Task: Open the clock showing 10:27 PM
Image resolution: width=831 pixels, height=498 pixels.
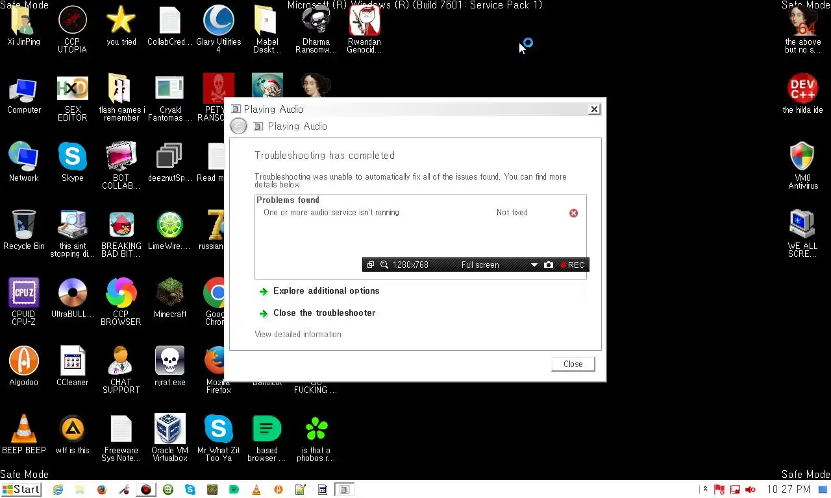Action: 788,490
